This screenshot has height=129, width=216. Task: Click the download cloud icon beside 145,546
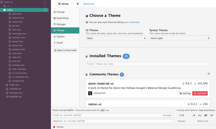tap(195, 83)
